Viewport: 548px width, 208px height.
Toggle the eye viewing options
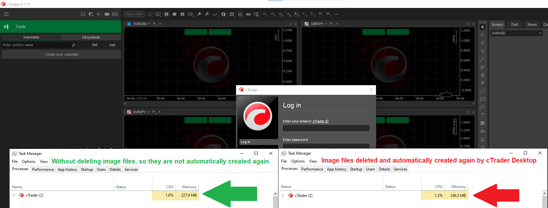pyautogui.click(x=248, y=14)
